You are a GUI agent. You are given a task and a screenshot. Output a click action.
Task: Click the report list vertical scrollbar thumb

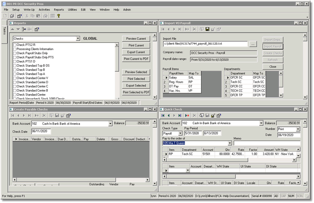(117, 59)
